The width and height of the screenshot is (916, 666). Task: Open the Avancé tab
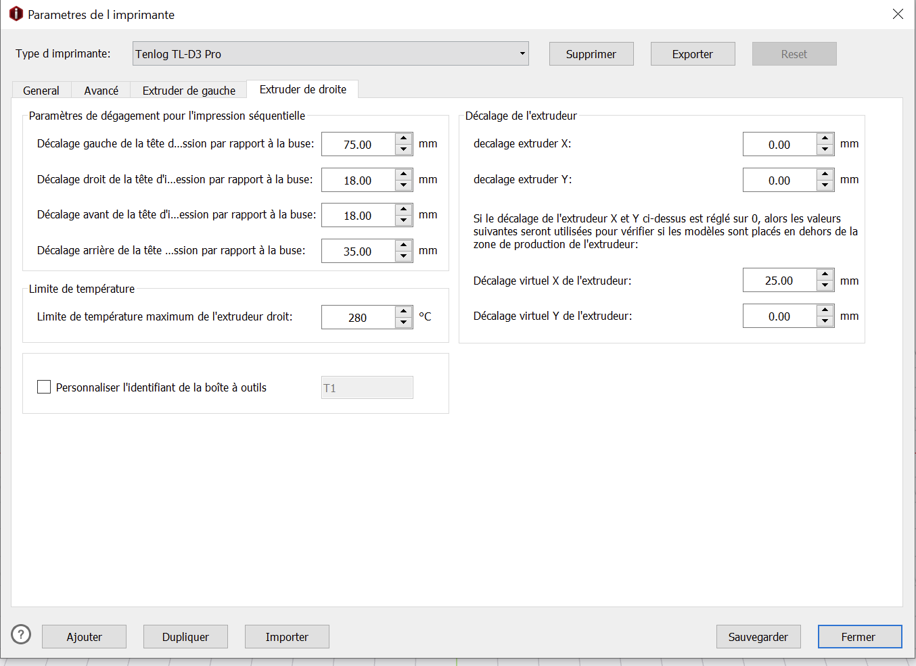[101, 91]
